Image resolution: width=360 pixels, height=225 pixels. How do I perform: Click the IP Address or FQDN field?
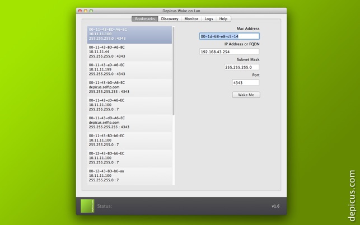point(230,51)
